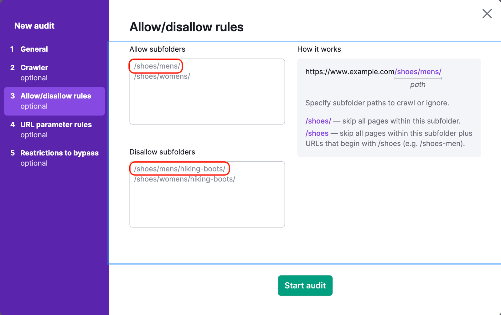Click the /shoes/womens/hiking-boots/ placeholder entry
501x315 pixels.
[185, 179]
